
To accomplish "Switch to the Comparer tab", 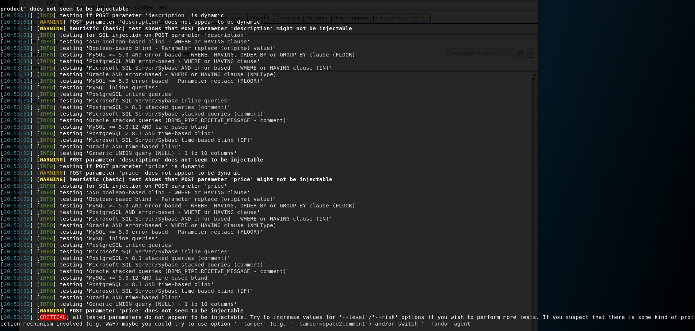I will click(288, 17).
